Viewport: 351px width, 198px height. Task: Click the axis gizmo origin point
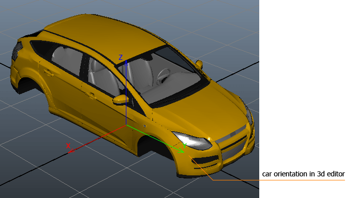pos(126,125)
